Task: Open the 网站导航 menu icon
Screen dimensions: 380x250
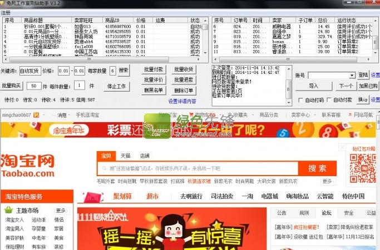Action: coord(350,114)
